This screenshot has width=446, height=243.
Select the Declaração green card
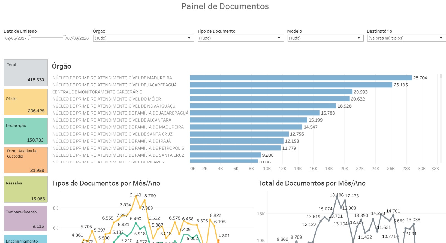coord(25,131)
